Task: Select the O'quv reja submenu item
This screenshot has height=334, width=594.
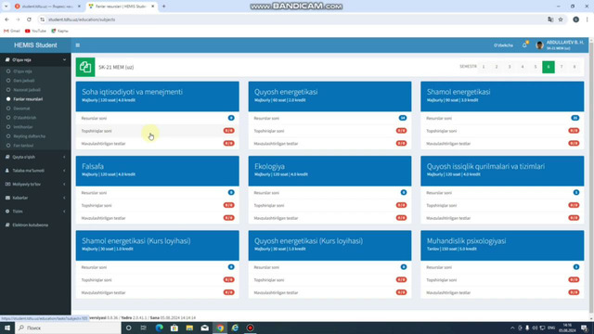Action: (22, 71)
